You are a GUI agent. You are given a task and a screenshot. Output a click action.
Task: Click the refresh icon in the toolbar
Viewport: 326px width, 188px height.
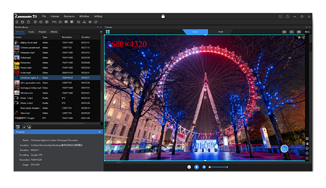click(x=96, y=22)
